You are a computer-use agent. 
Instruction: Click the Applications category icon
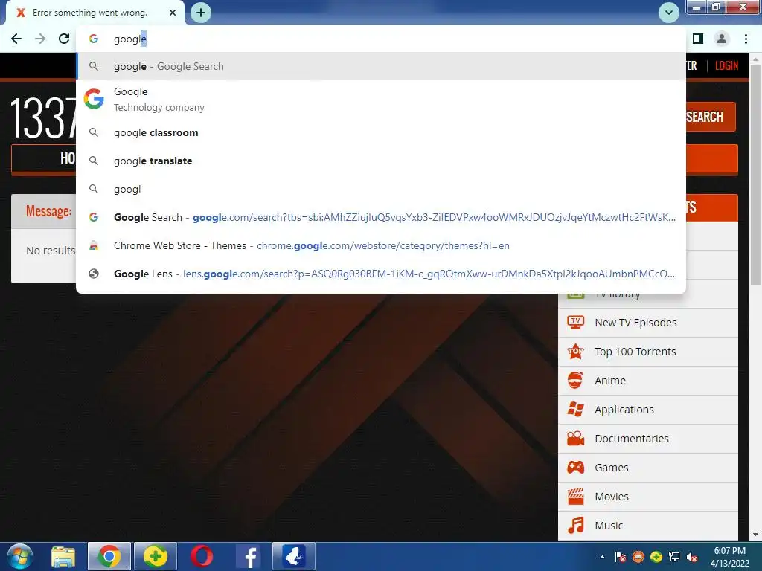point(575,410)
